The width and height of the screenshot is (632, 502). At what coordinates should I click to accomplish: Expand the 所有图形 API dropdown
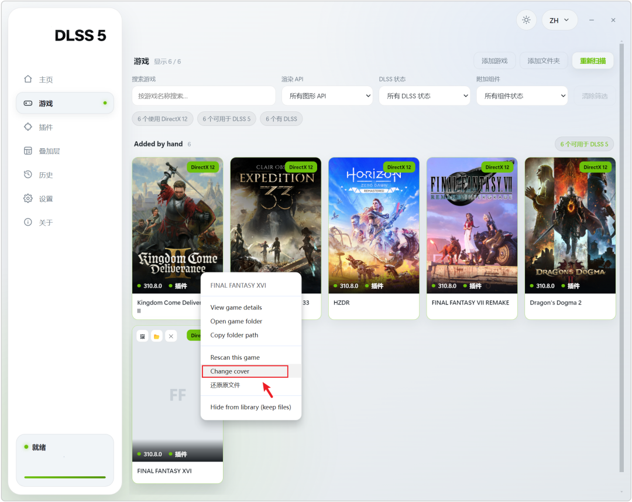click(x=327, y=96)
